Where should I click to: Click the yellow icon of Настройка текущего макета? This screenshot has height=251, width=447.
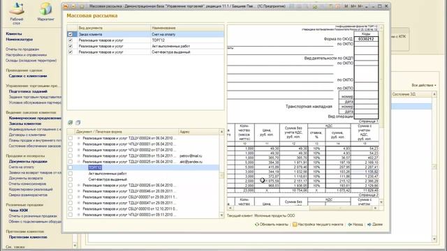(x=295, y=225)
